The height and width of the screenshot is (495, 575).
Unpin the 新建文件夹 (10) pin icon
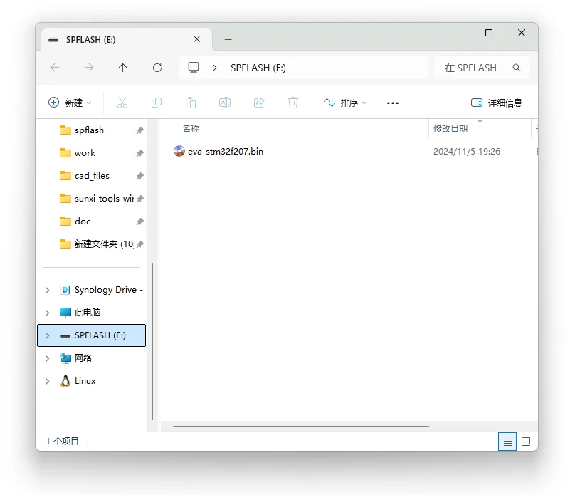(139, 244)
